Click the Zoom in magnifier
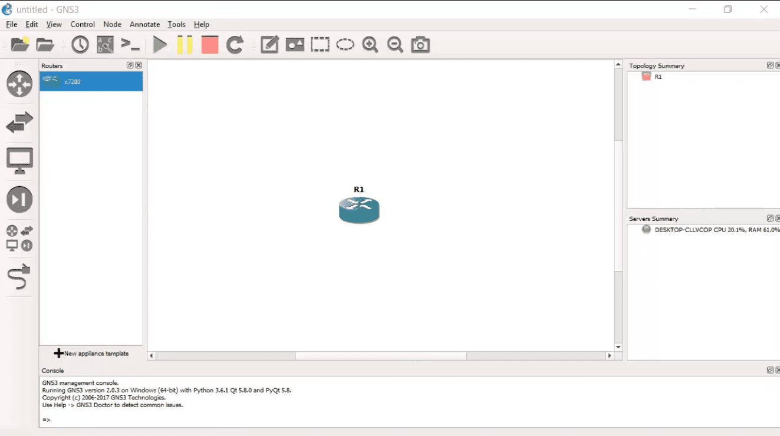The image size is (780, 436). pos(370,44)
